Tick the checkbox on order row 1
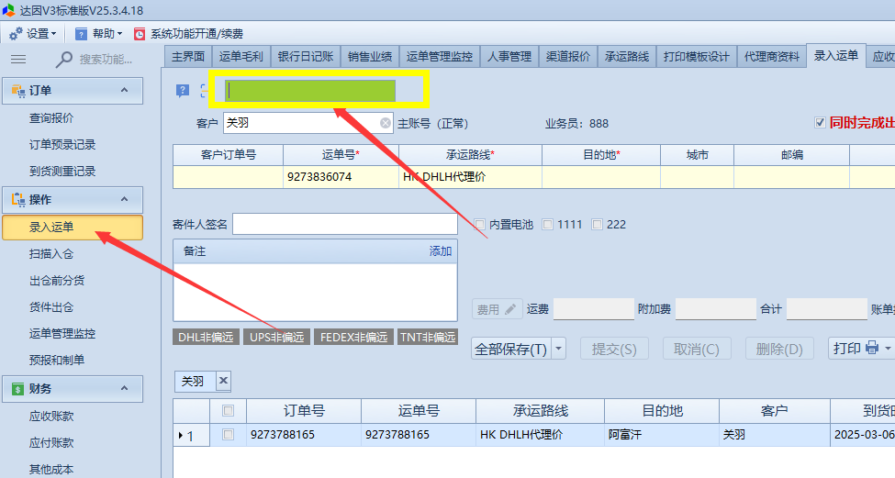Screen dimensions: 895x478 click(x=229, y=435)
